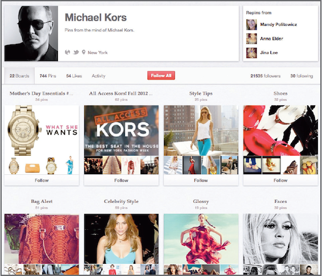This screenshot has width=322, height=276.
Task: Open Anna Elder avatar
Action: pyautogui.click(x=252, y=39)
